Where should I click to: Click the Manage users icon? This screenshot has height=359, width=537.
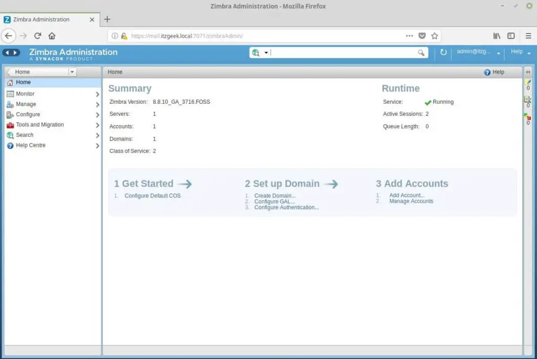tap(10, 104)
